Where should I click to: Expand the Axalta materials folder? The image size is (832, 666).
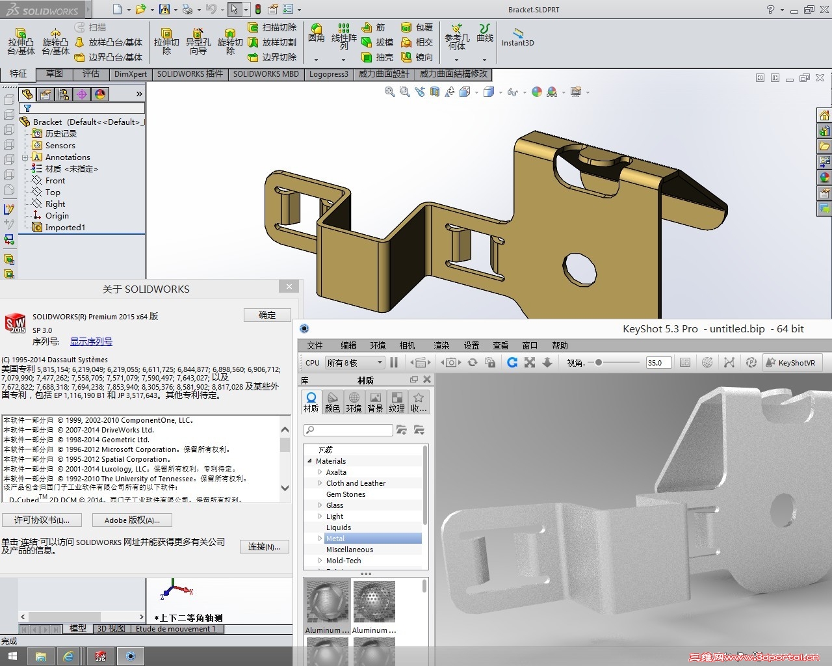coord(320,472)
